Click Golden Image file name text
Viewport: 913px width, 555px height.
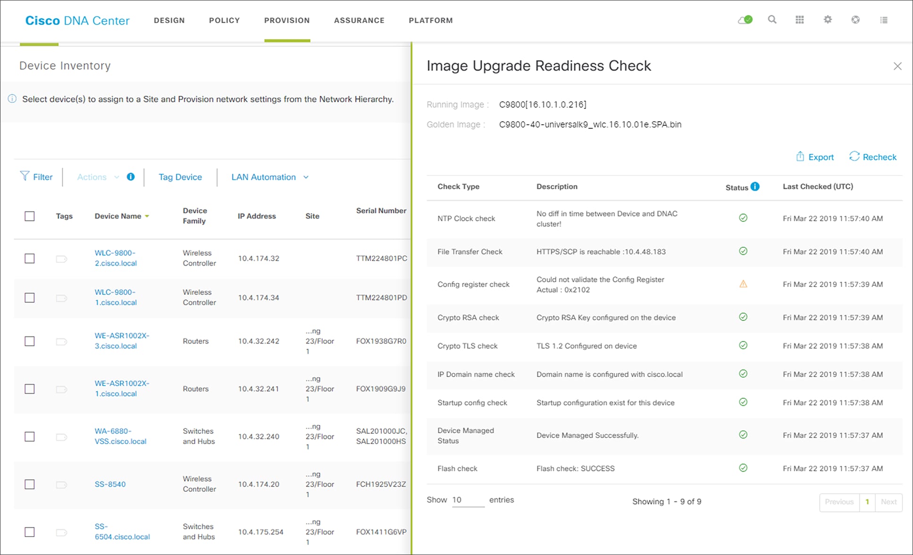coord(590,125)
